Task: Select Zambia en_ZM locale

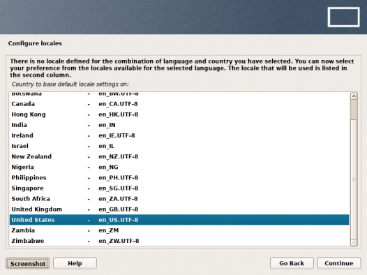Action: [x=179, y=230]
